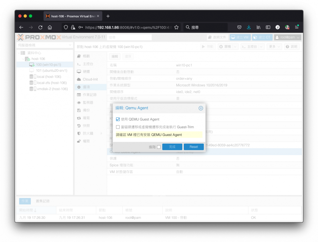Open the Firefox downloads arrow icon

(249, 27)
